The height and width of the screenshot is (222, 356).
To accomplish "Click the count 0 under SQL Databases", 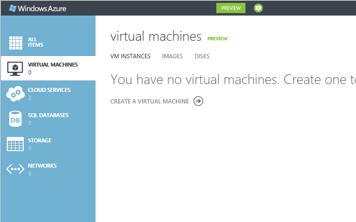I will tap(30, 123).
